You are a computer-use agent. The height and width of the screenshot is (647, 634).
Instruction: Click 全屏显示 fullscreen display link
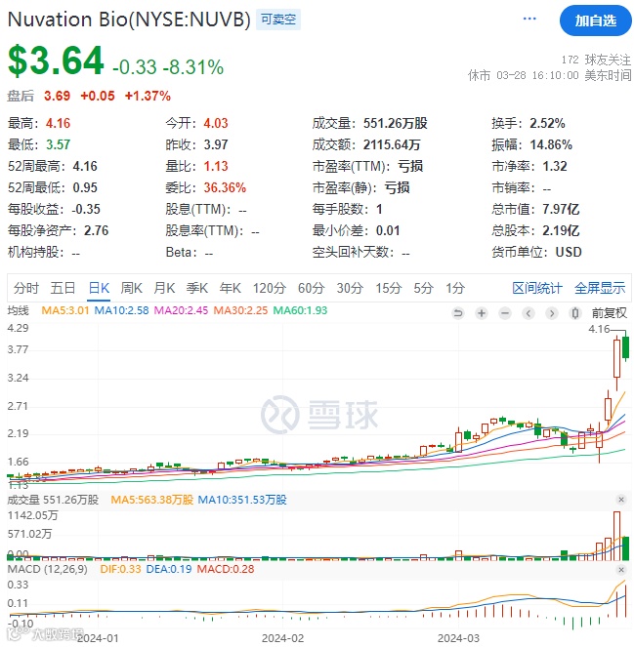click(600, 288)
